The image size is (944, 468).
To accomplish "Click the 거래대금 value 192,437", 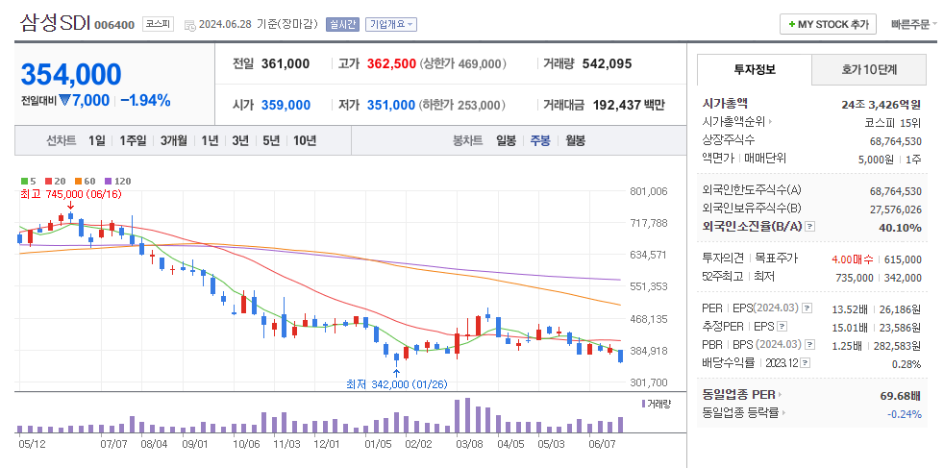I will (x=617, y=106).
